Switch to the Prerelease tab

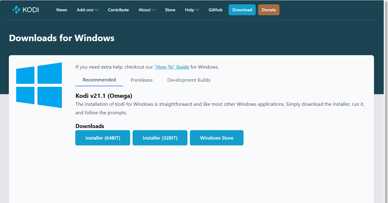click(x=142, y=80)
